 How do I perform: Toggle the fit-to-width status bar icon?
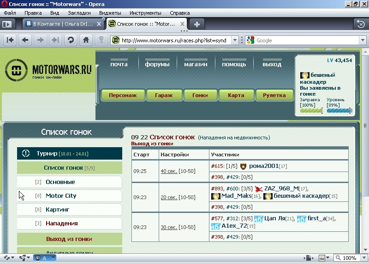click(309, 258)
